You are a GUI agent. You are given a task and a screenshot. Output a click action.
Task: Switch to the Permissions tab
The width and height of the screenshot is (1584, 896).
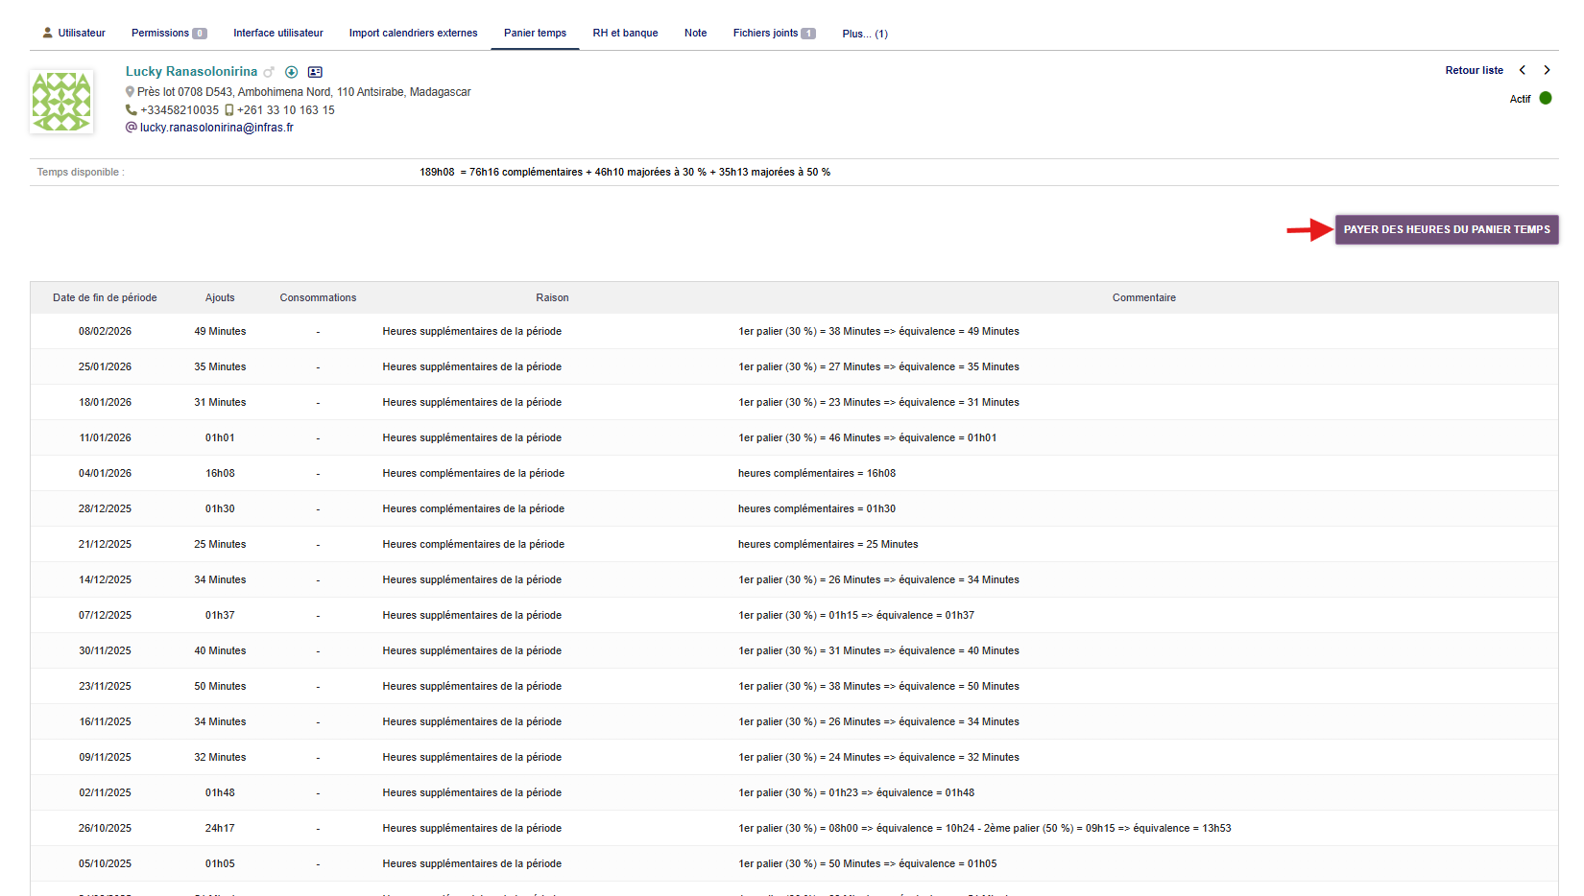(x=168, y=33)
